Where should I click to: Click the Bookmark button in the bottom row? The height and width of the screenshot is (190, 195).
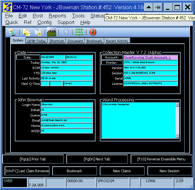coord(75,171)
